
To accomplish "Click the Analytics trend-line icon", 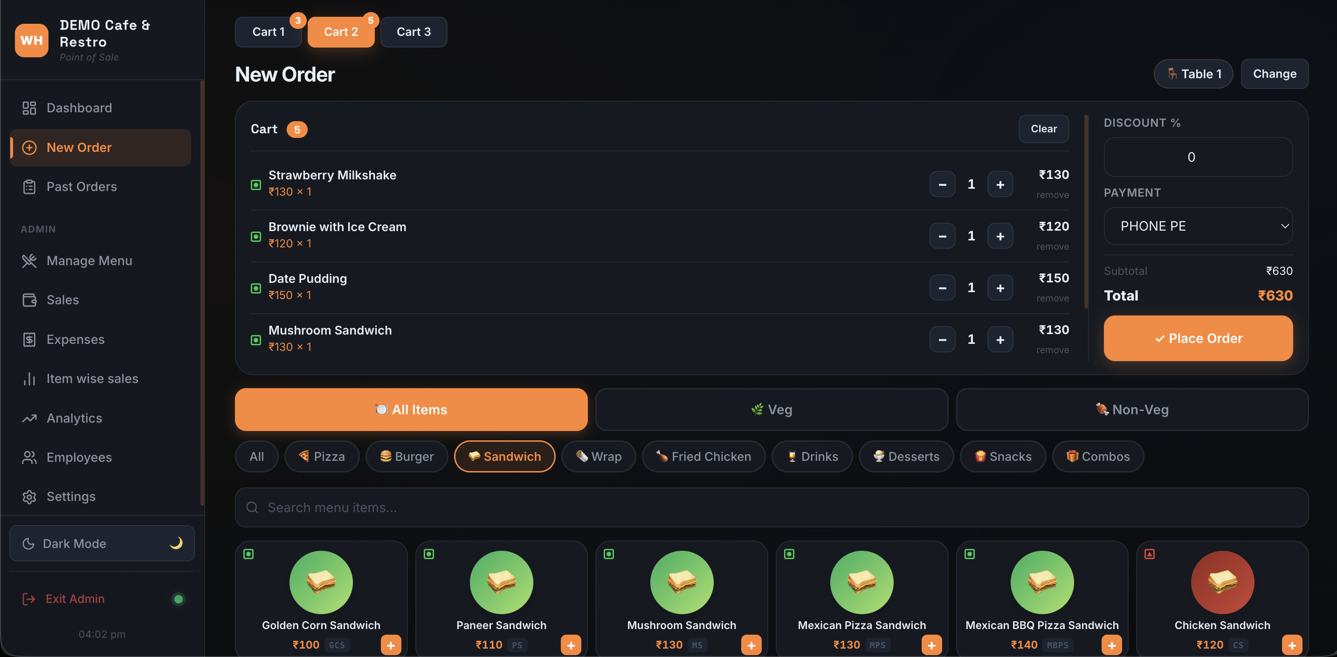I will tap(29, 418).
